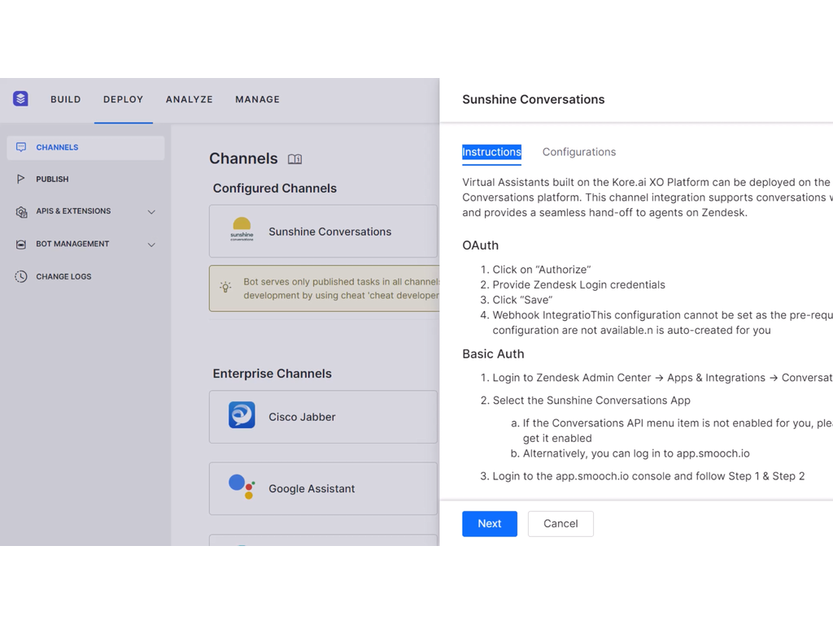Click the Cisco Jabber icon

[242, 415]
